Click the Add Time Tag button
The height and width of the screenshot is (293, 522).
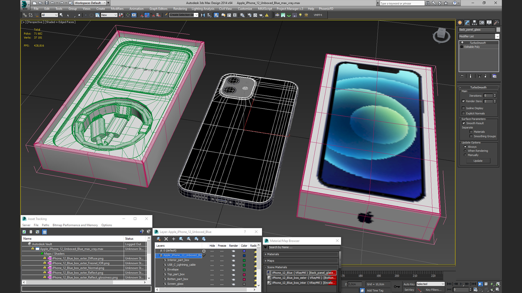375,291
